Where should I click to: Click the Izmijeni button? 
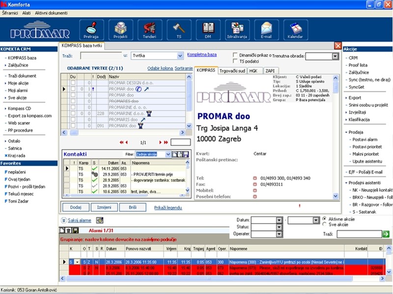pos(104,207)
